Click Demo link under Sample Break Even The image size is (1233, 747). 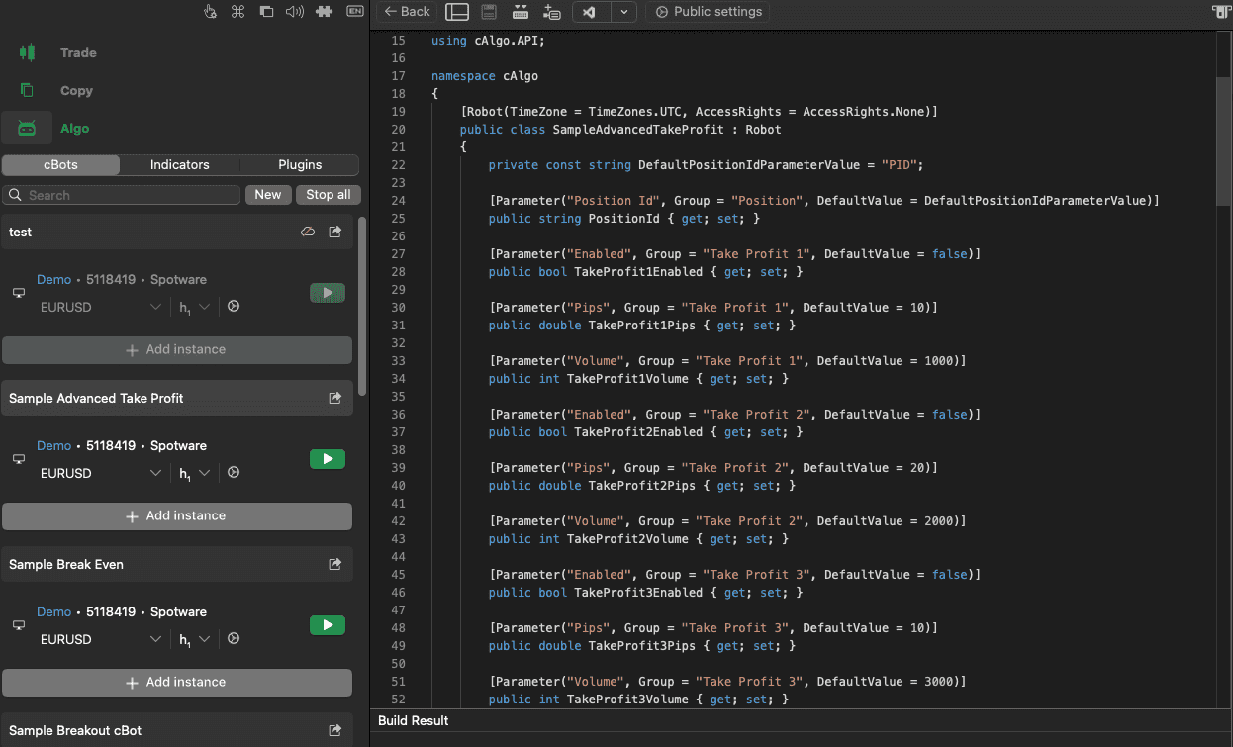(54, 612)
